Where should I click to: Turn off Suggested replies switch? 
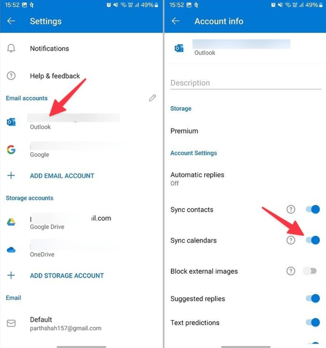(x=313, y=298)
